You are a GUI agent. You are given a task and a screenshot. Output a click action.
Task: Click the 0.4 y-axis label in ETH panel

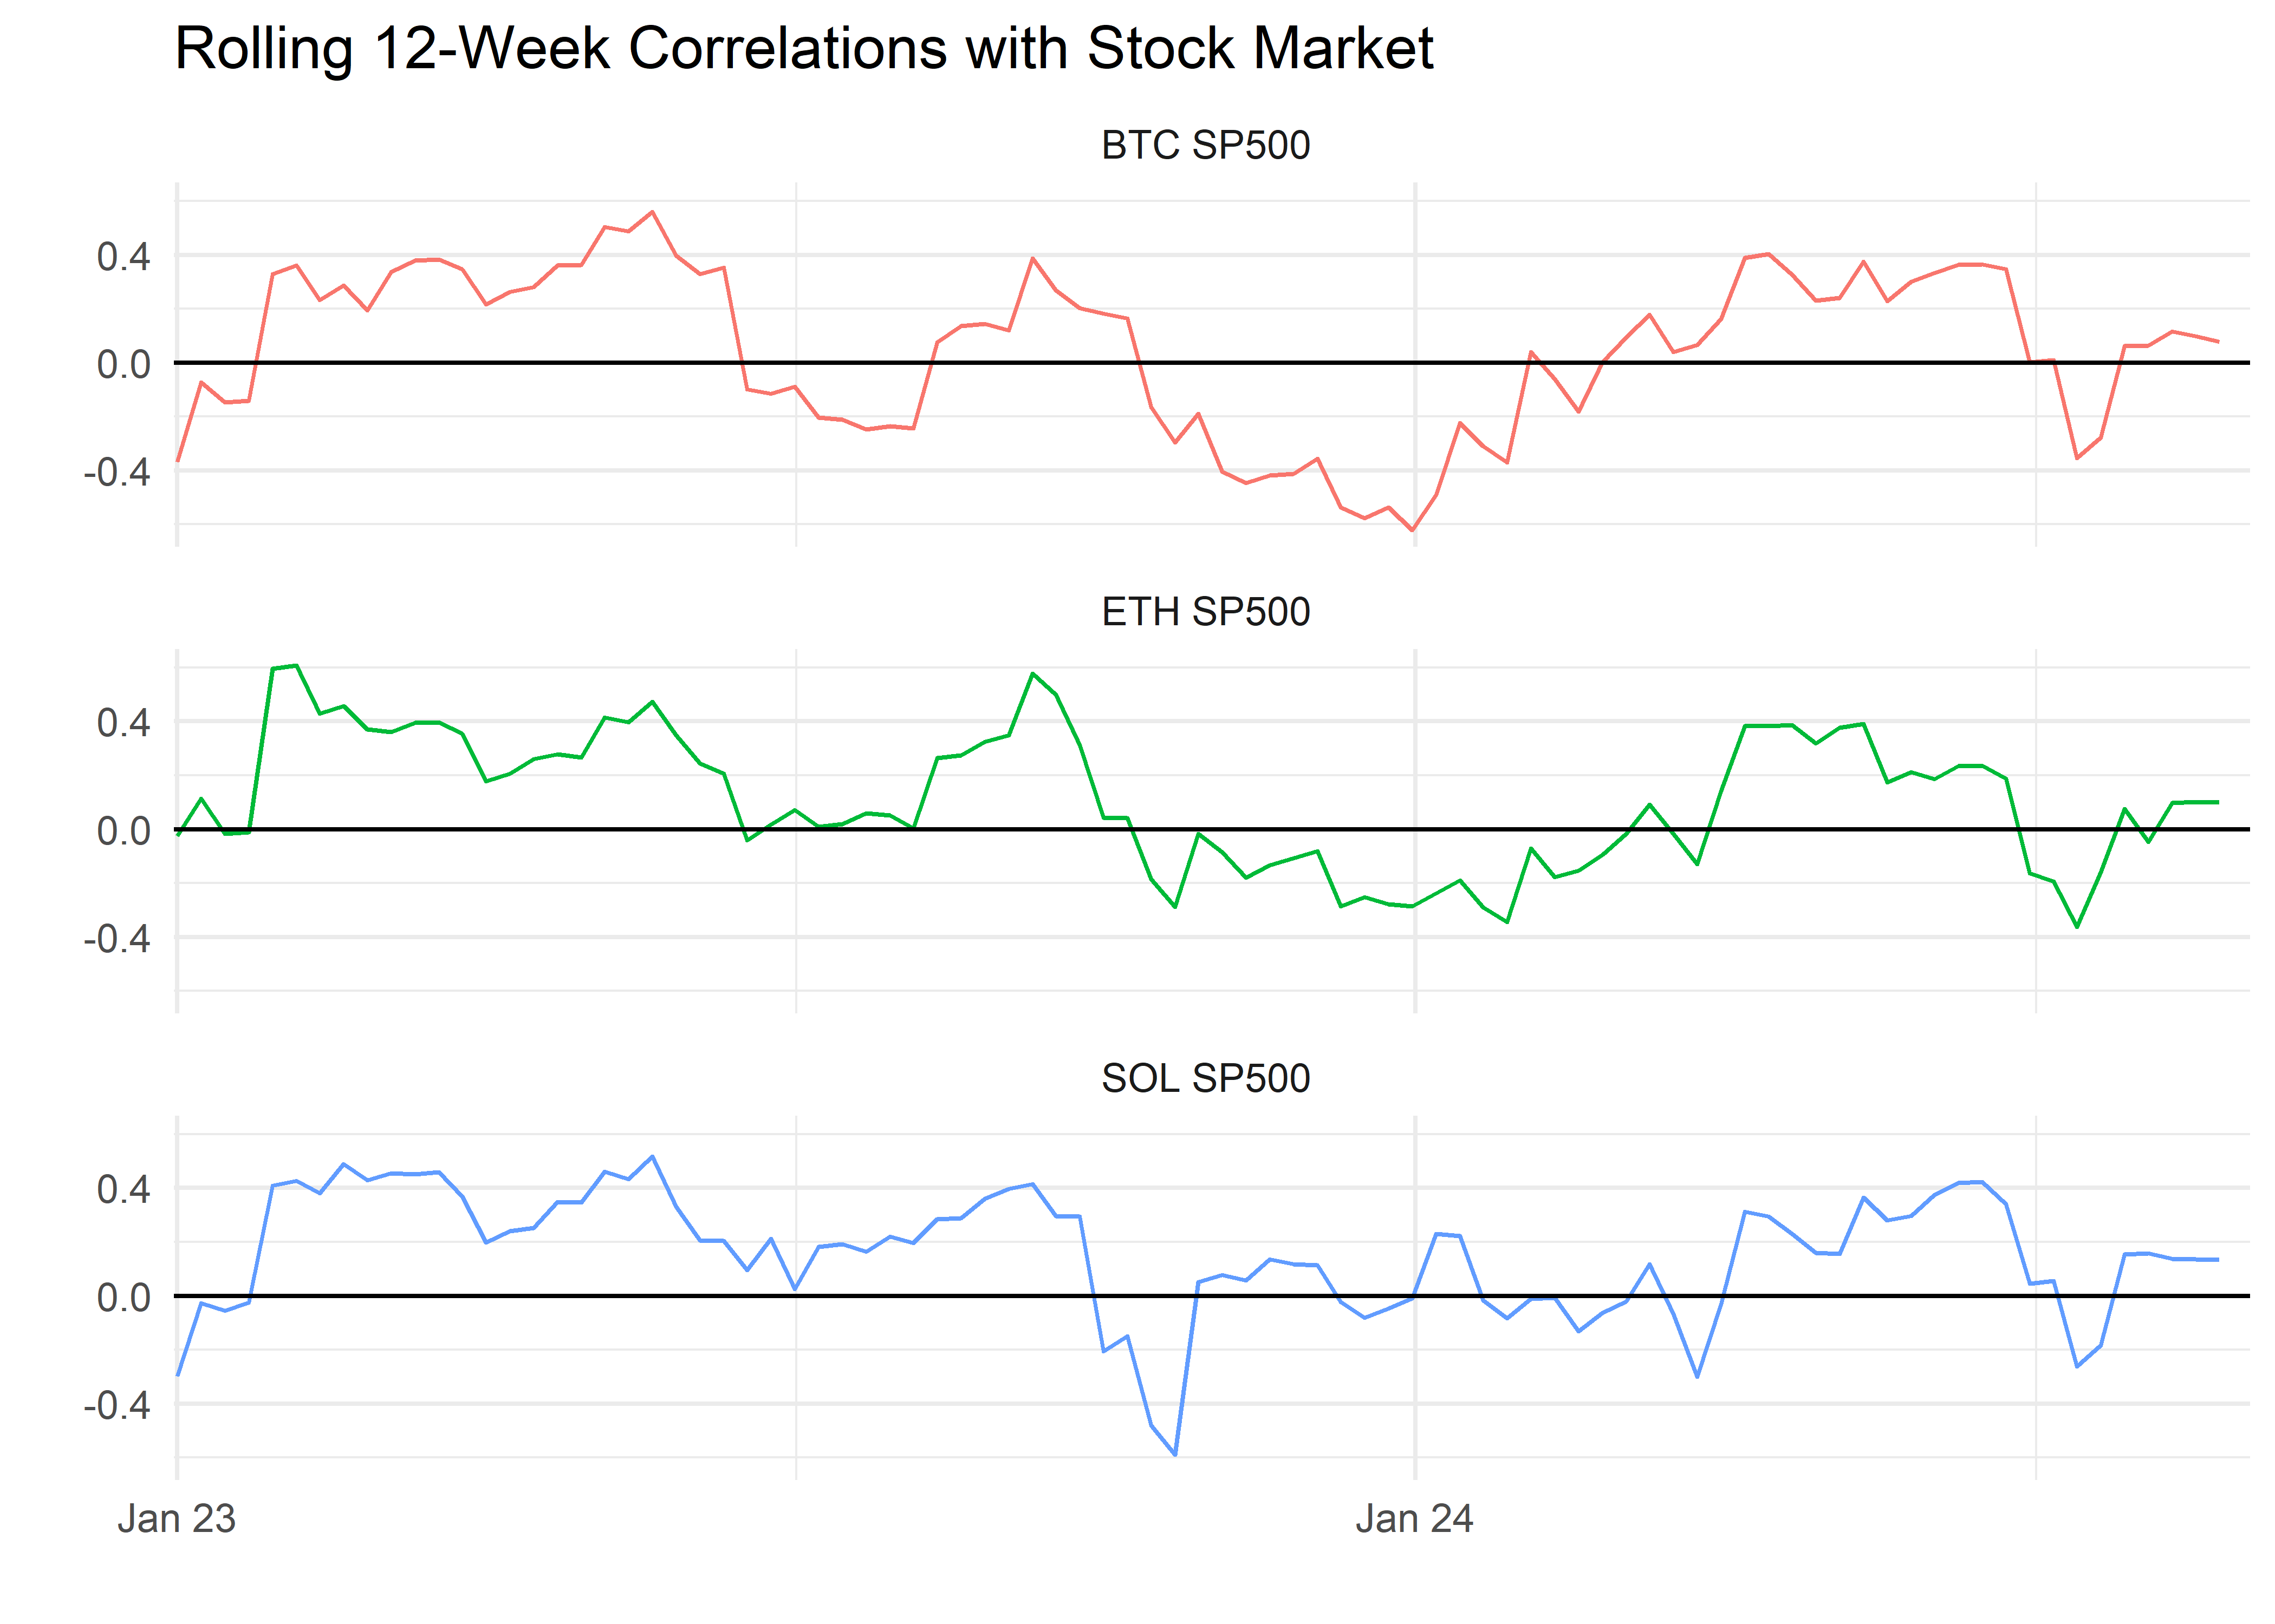(123, 722)
